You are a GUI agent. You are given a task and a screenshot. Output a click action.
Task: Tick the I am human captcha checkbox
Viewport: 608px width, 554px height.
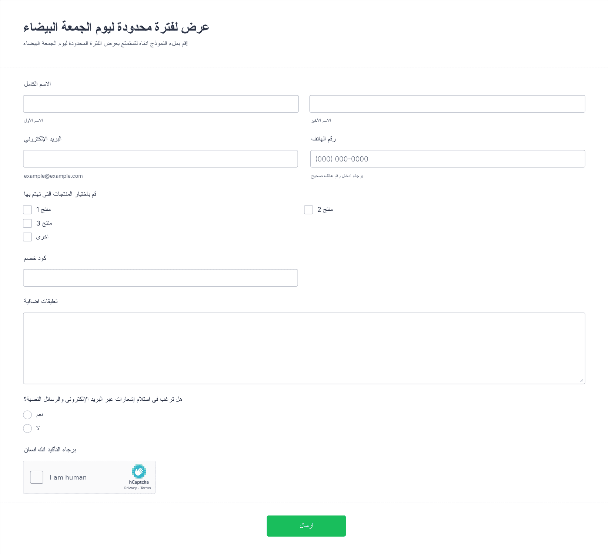tap(37, 477)
